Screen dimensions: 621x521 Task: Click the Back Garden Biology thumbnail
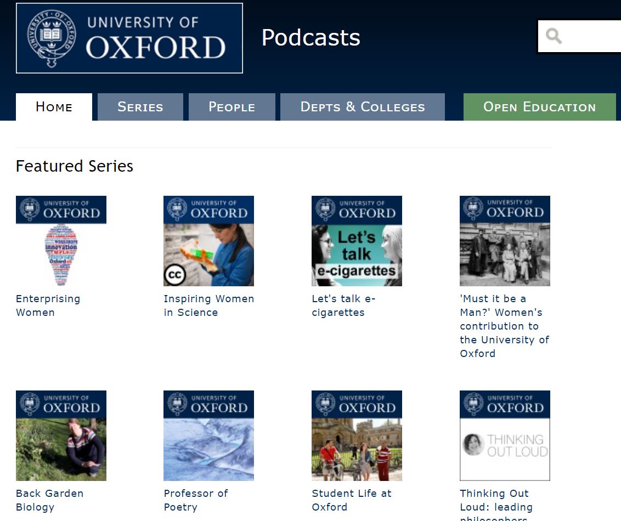(x=61, y=435)
